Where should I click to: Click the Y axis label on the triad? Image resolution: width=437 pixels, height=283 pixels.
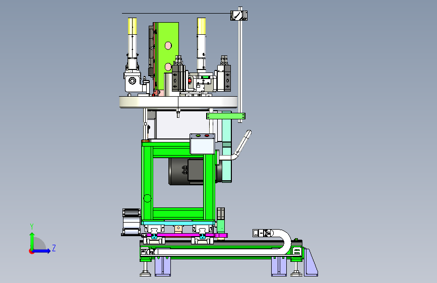(32, 227)
